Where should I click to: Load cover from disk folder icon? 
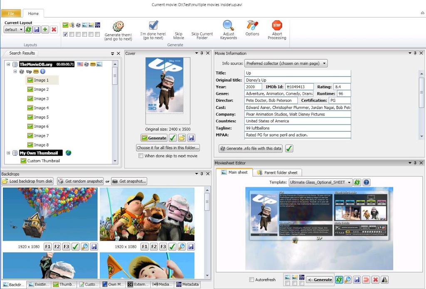click(182, 138)
